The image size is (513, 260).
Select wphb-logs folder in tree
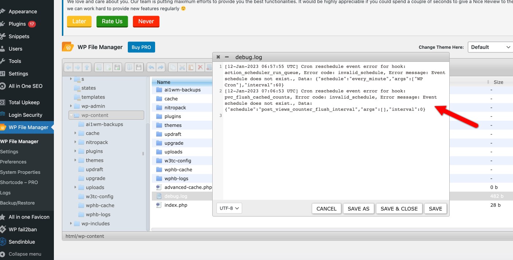tap(98, 215)
